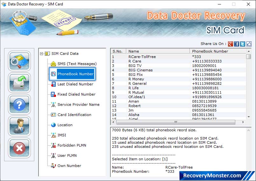Select the R Mutual contact row
The height and width of the screenshot is (181, 256).
pyautogui.click(x=178, y=92)
